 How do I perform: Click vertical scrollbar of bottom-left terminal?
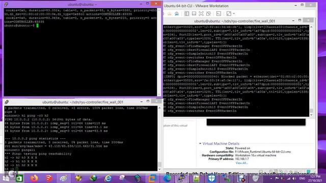tap(159, 138)
